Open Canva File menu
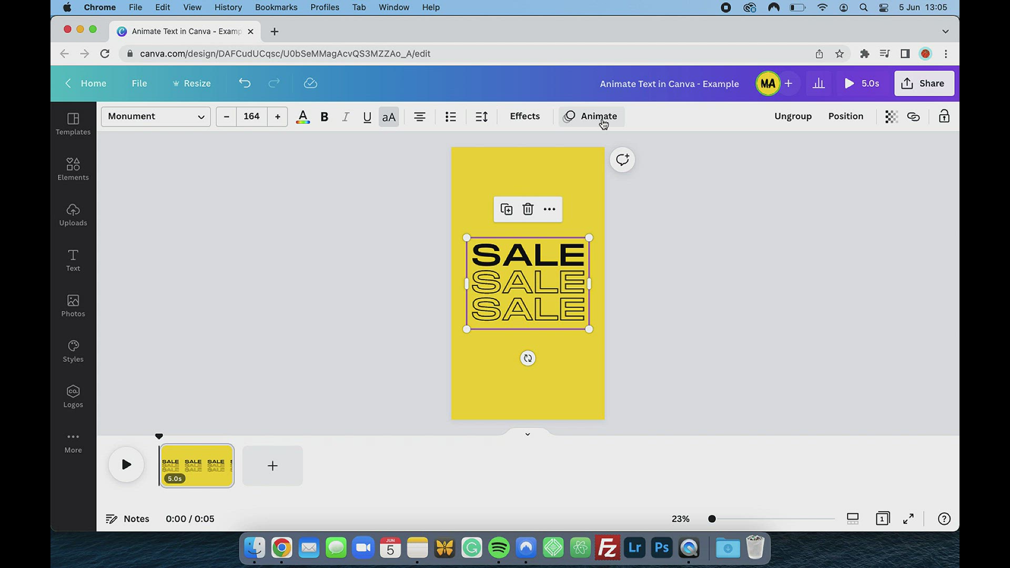Screen dimensions: 1010x568 point(139,83)
